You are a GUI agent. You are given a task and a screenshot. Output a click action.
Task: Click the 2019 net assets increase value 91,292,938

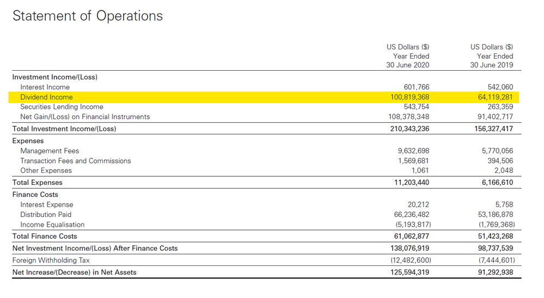pos(492,272)
